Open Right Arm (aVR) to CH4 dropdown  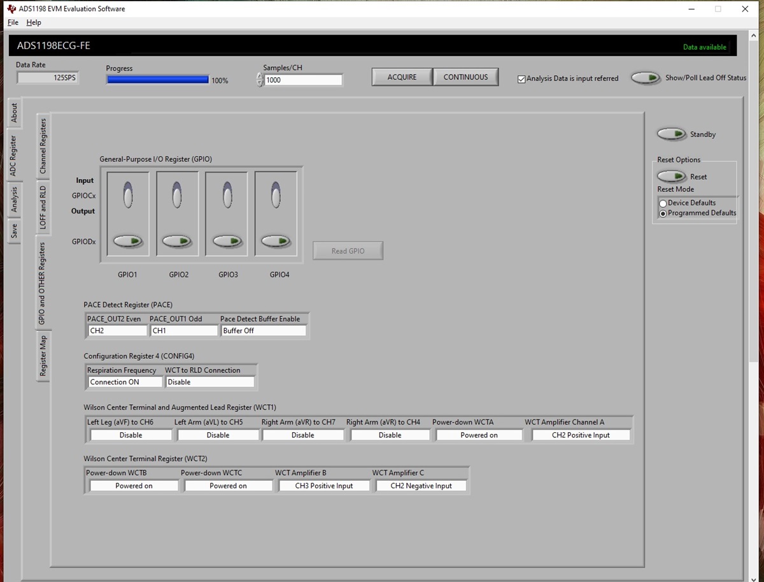(390, 435)
